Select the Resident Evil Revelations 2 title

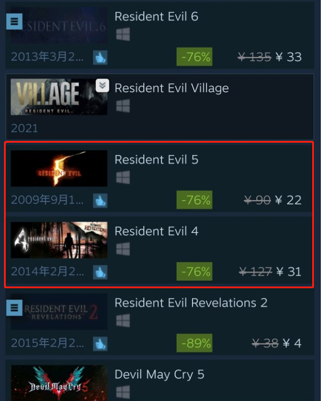click(191, 303)
